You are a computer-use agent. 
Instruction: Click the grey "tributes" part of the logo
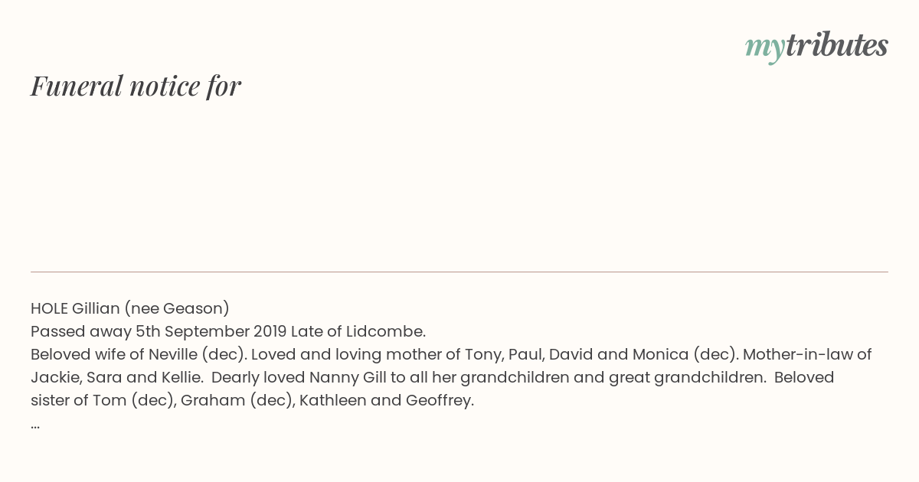837,46
